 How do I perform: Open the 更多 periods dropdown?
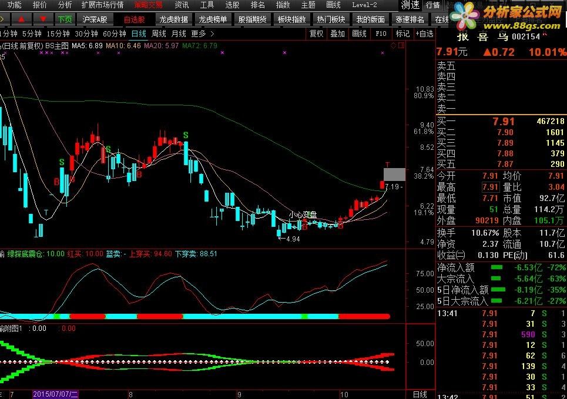[198, 33]
